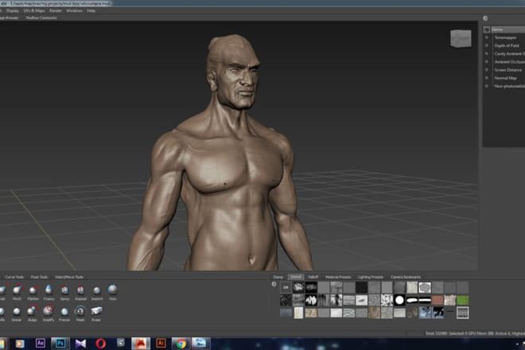Viewport: 525px width, 350px height.
Task: Select the red brick stencil thumbnail
Action: point(437,300)
